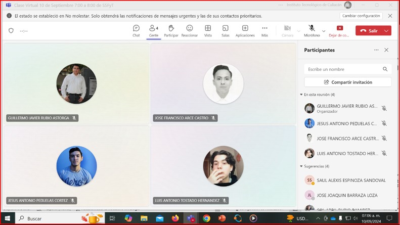Click the shield security icon
Image resolution: width=400 pixels, height=225 pixels.
click(x=11, y=31)
